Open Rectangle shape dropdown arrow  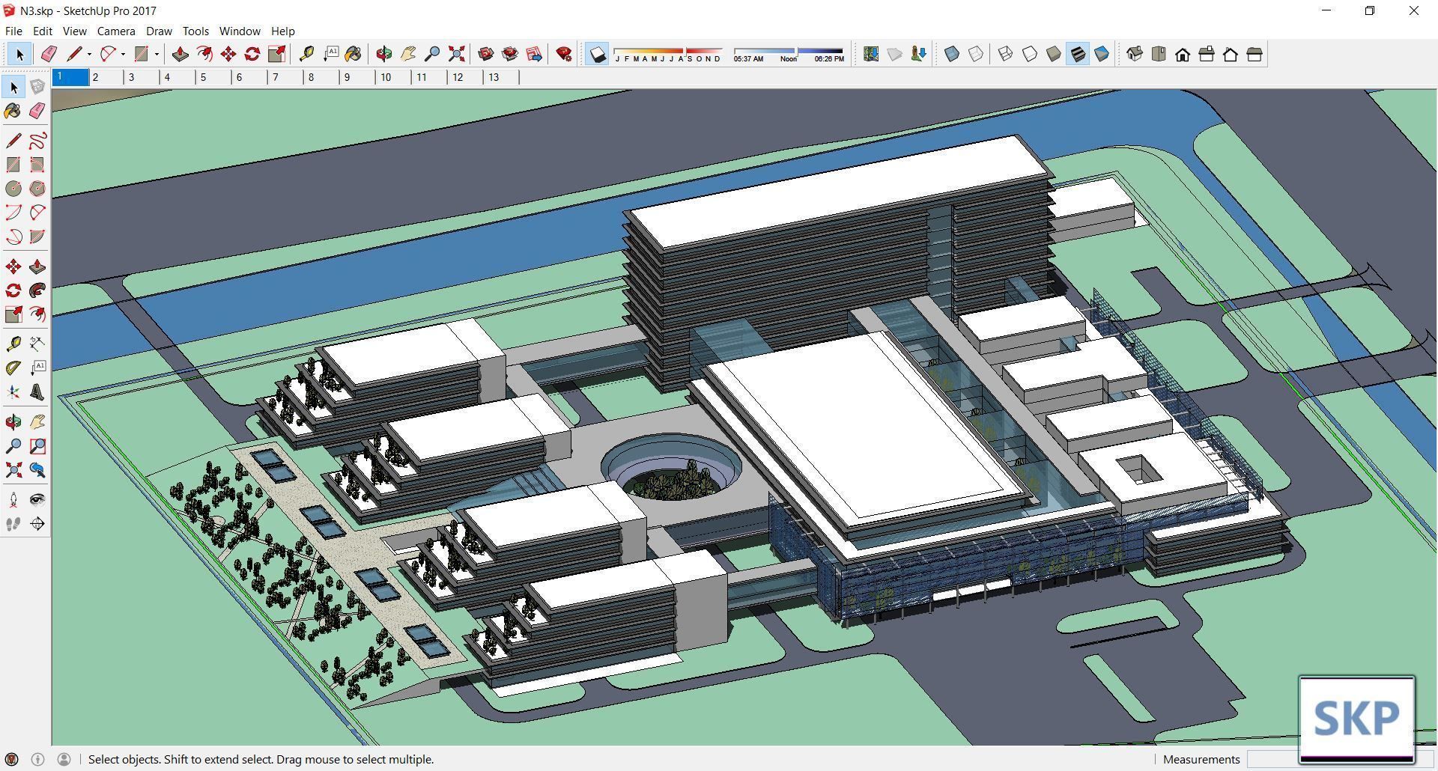pyautogui.click(x=157, y=54)
